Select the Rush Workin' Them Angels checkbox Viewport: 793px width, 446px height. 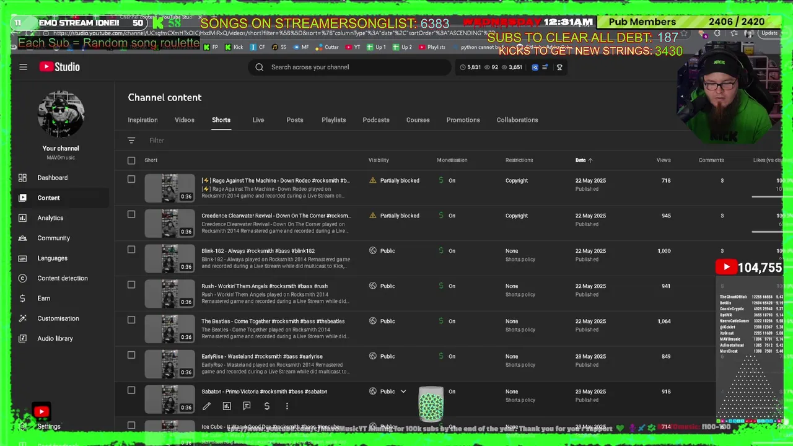(131, 285)
